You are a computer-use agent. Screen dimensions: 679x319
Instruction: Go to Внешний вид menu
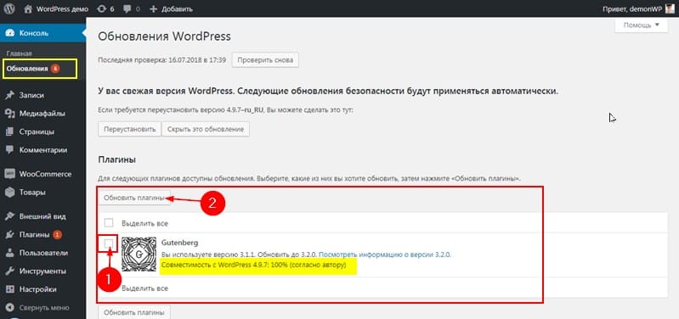click(x=42, y=216)
